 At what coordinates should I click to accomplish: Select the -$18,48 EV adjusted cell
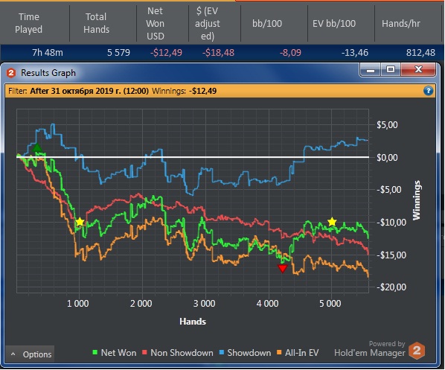218,53
